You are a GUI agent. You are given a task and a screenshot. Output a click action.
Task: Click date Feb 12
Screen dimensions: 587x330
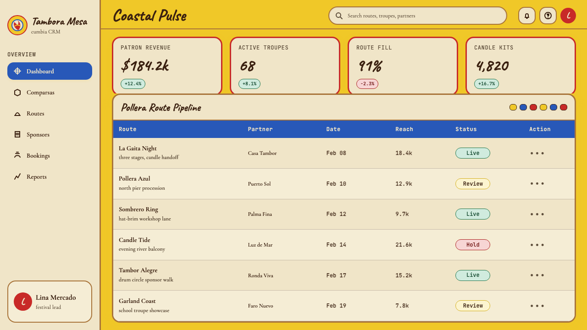336,214
